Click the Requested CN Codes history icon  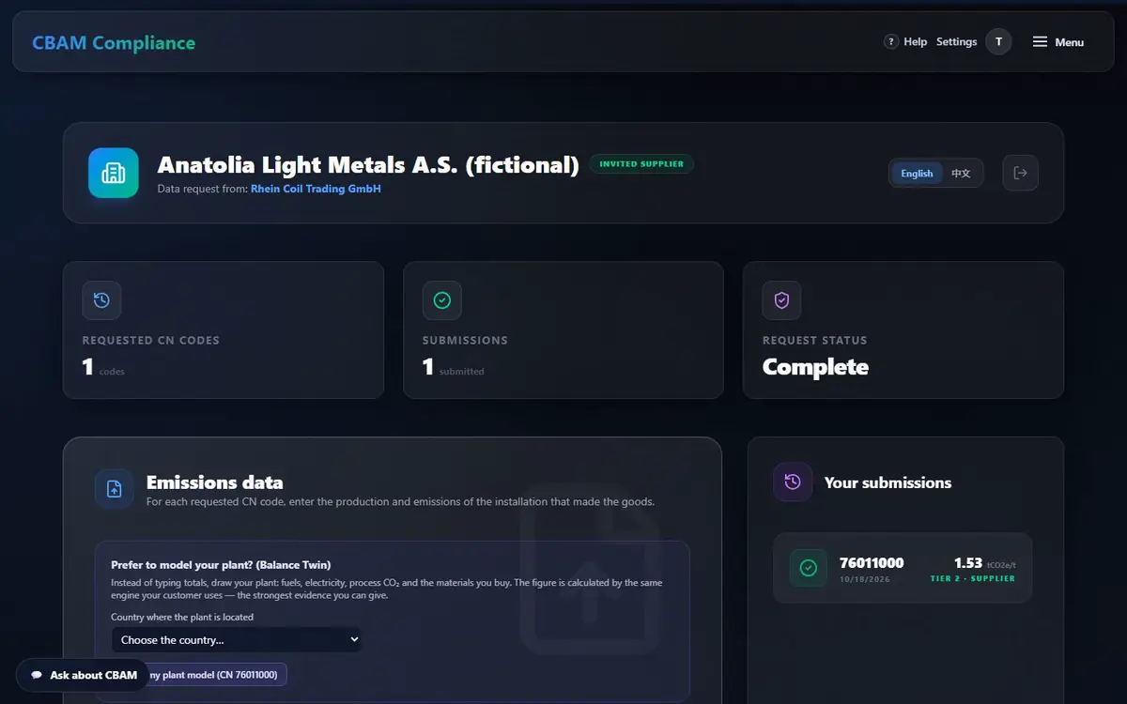coord(101,300)
